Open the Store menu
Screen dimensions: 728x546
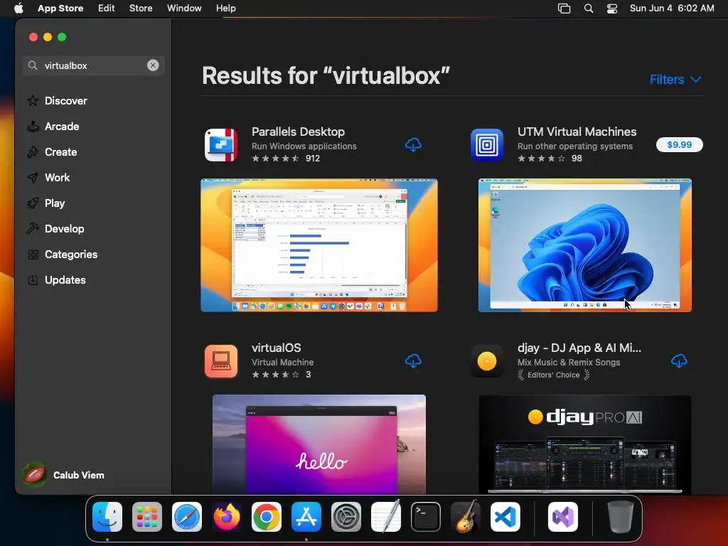[141, 9]
